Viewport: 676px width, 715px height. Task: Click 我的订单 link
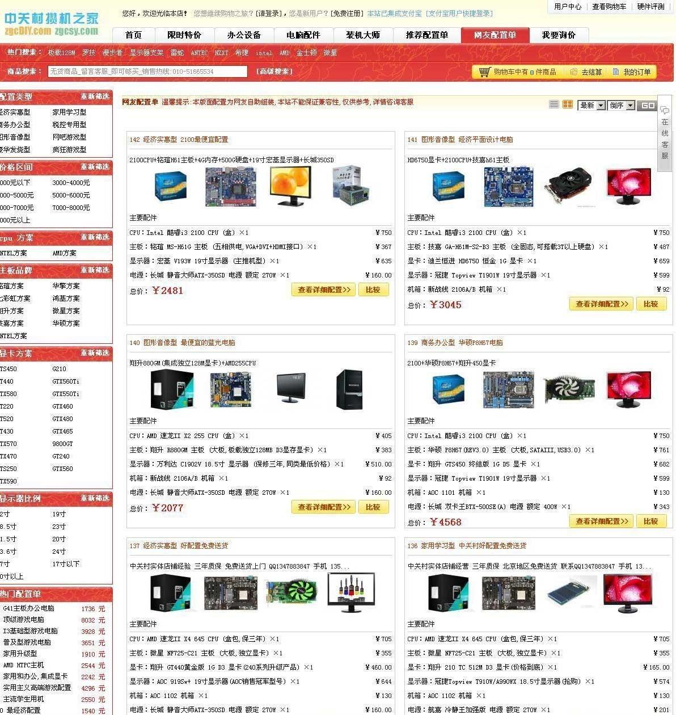[637, 72]
